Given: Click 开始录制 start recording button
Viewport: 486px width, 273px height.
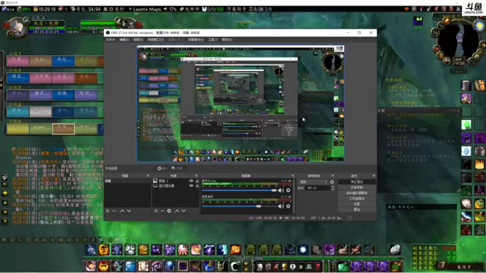Looking at the screenshot, I should 357,187.
